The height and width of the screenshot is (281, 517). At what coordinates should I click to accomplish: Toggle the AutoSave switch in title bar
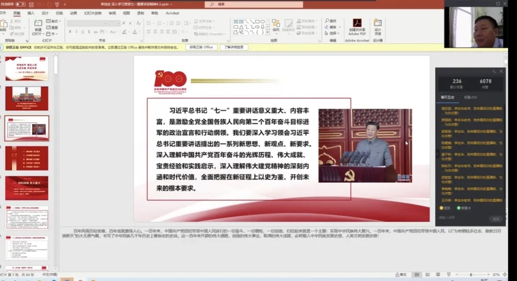[20, 4]
